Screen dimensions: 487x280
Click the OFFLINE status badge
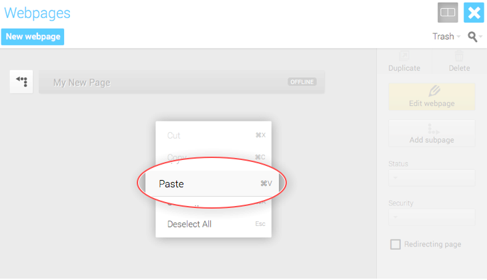[302, 82]
